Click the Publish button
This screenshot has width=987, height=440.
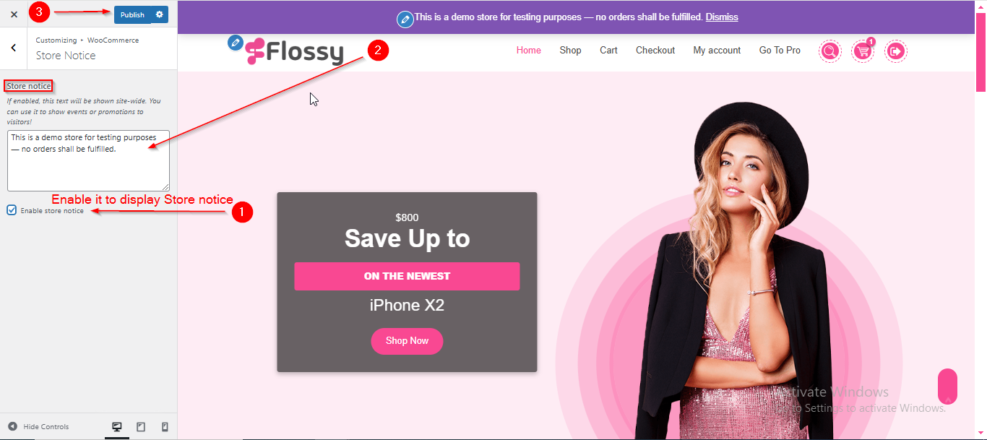coord(132,14)
